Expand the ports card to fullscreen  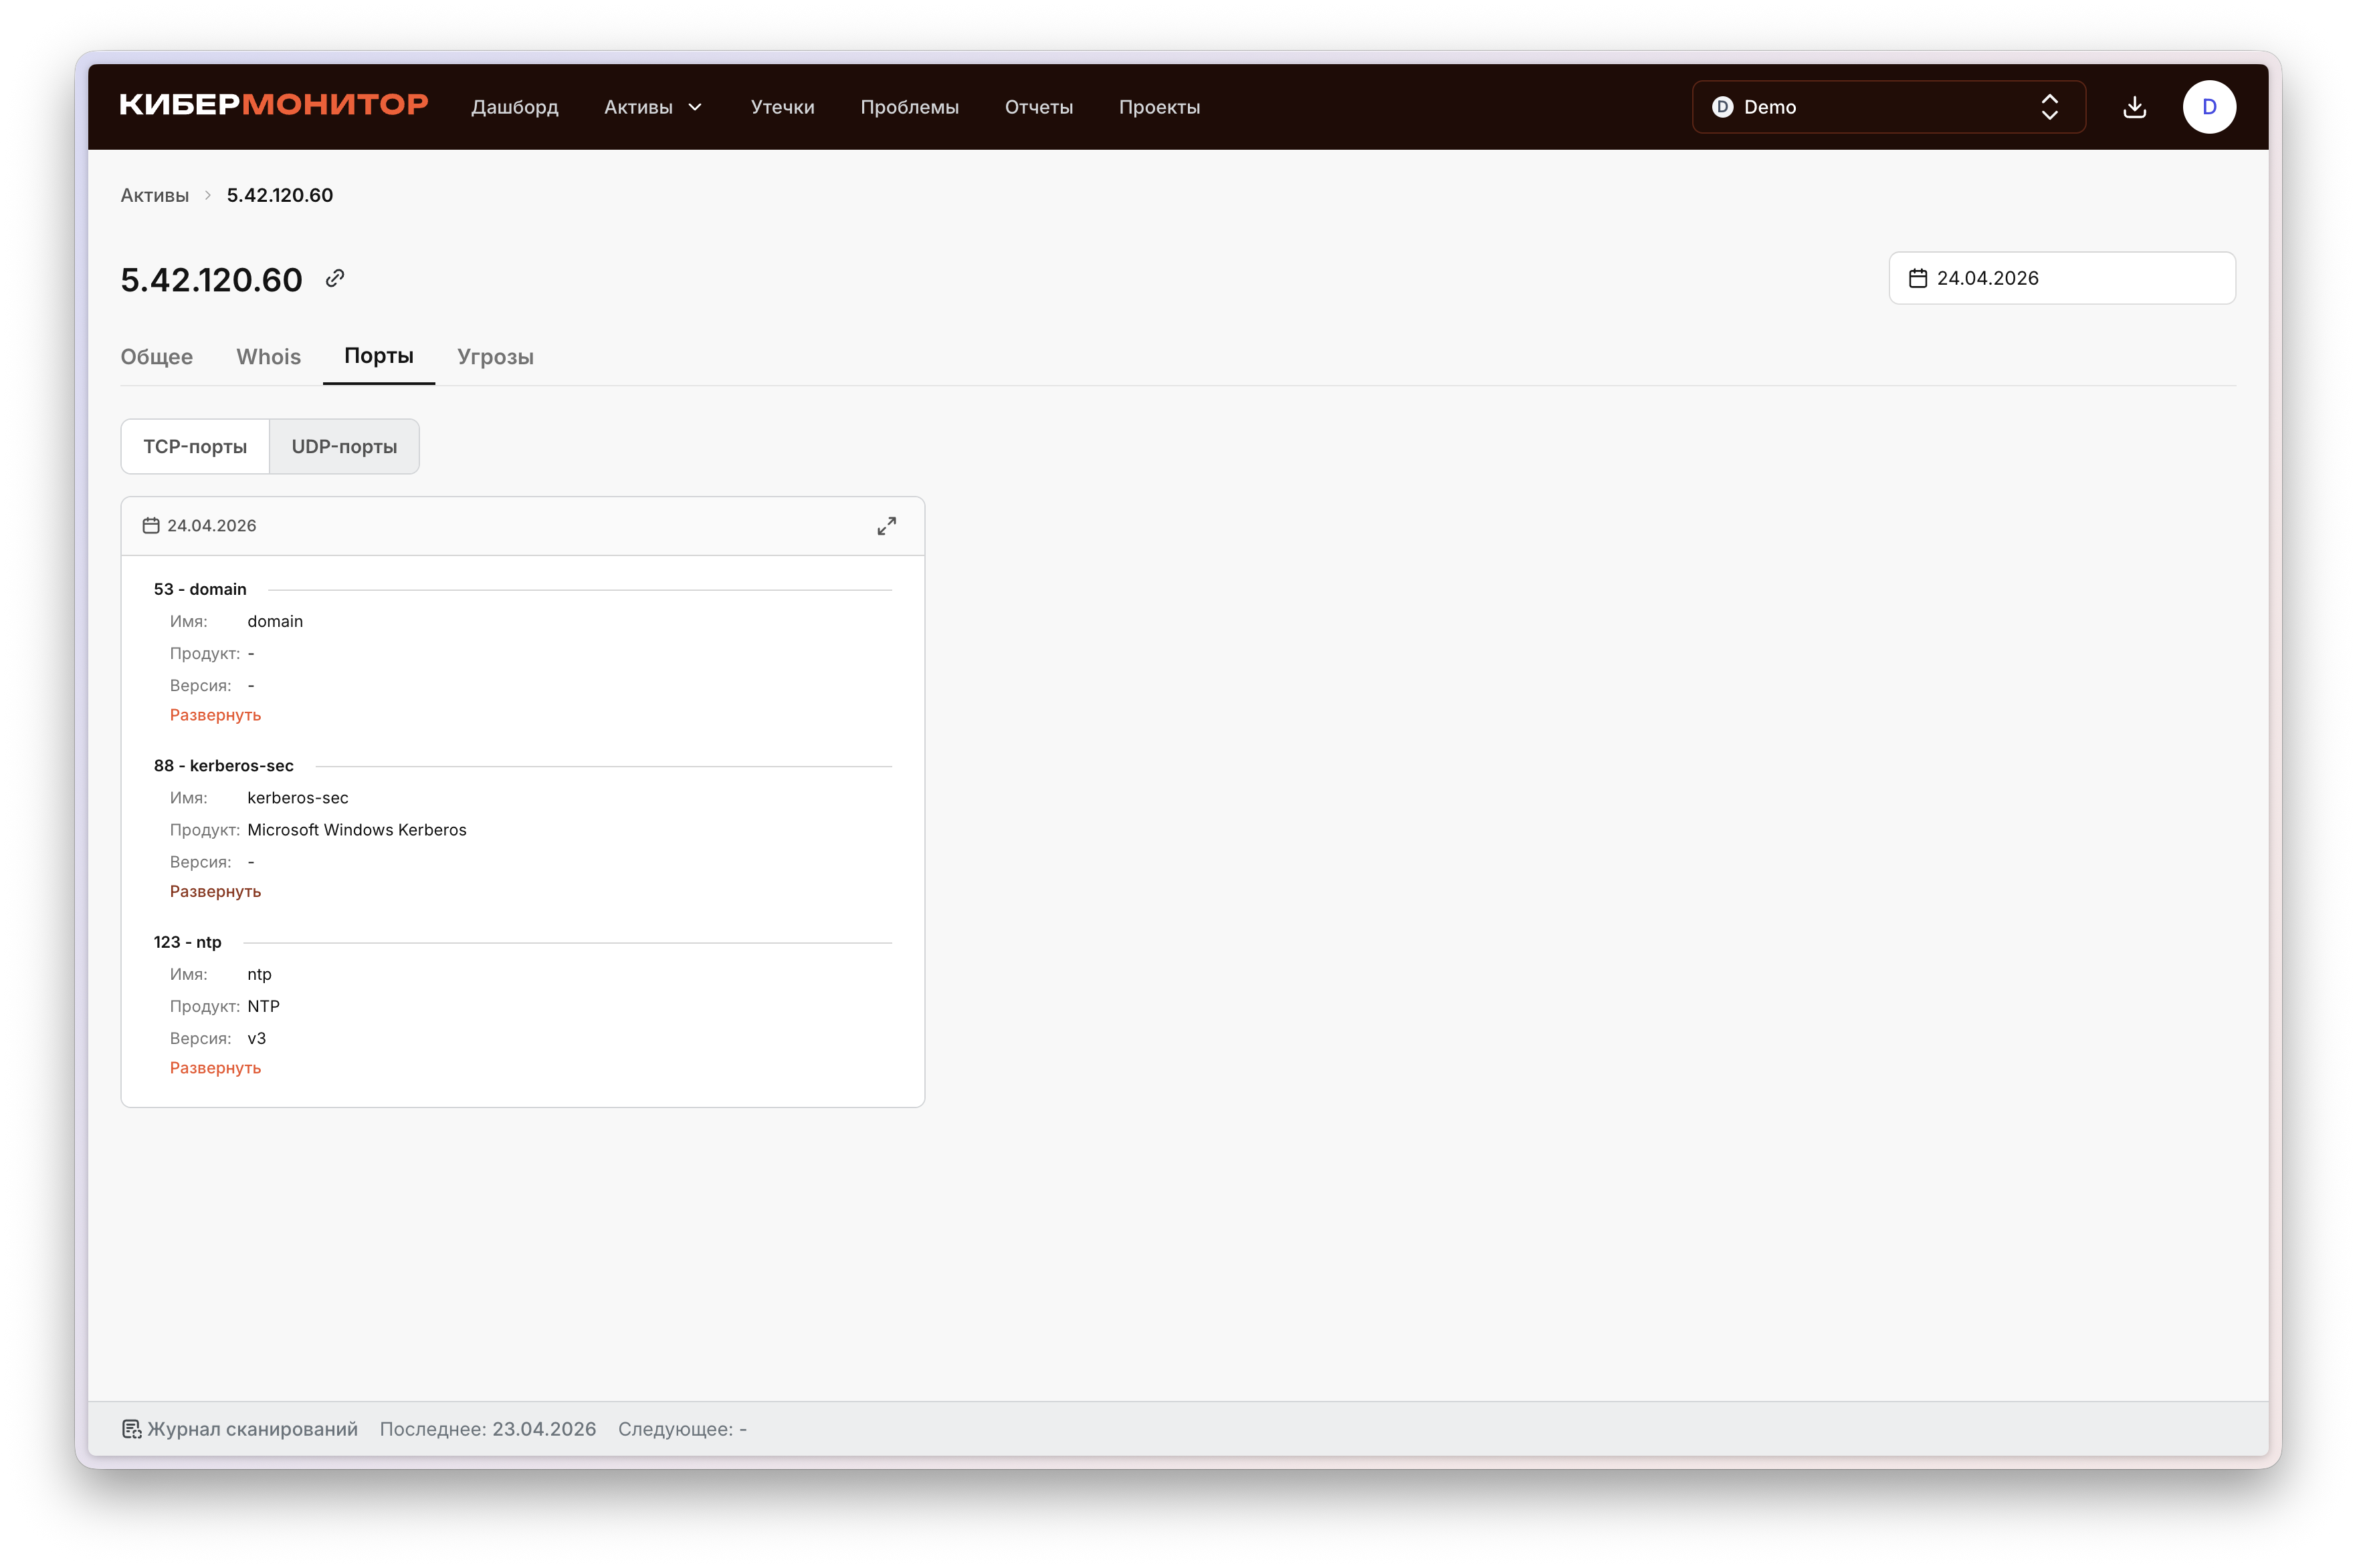(x=886, y=526)
